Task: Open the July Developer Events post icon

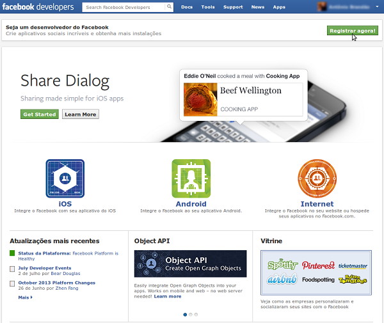Action: pyautogui.click(x=13, y=268)
